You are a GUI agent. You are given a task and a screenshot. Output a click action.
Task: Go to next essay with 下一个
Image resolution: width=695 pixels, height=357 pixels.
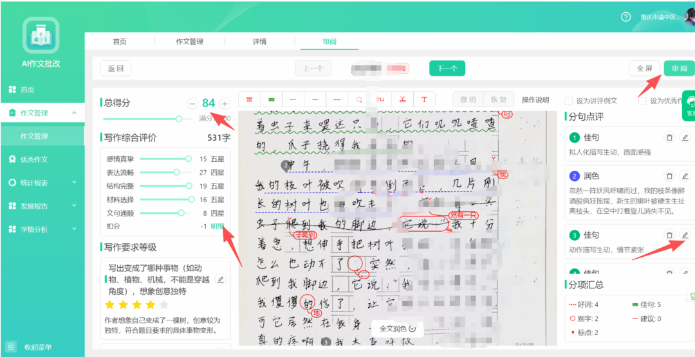447,69
